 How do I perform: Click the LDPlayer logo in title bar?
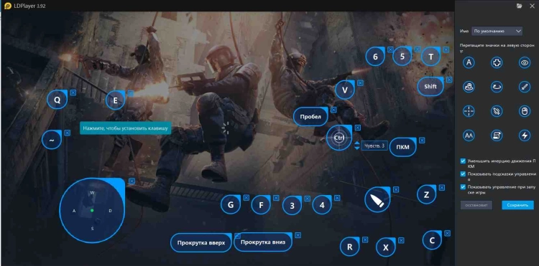[8, 6]
